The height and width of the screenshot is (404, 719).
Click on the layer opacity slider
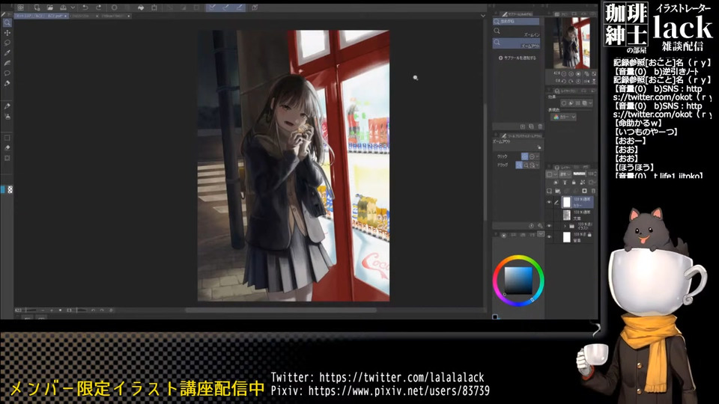(579, 174)
